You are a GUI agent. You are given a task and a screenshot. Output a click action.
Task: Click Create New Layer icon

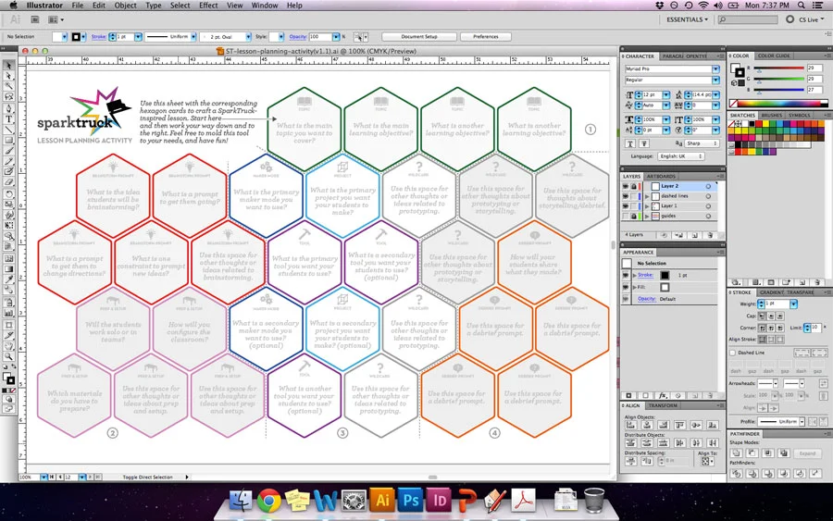(x=694, y=235)
